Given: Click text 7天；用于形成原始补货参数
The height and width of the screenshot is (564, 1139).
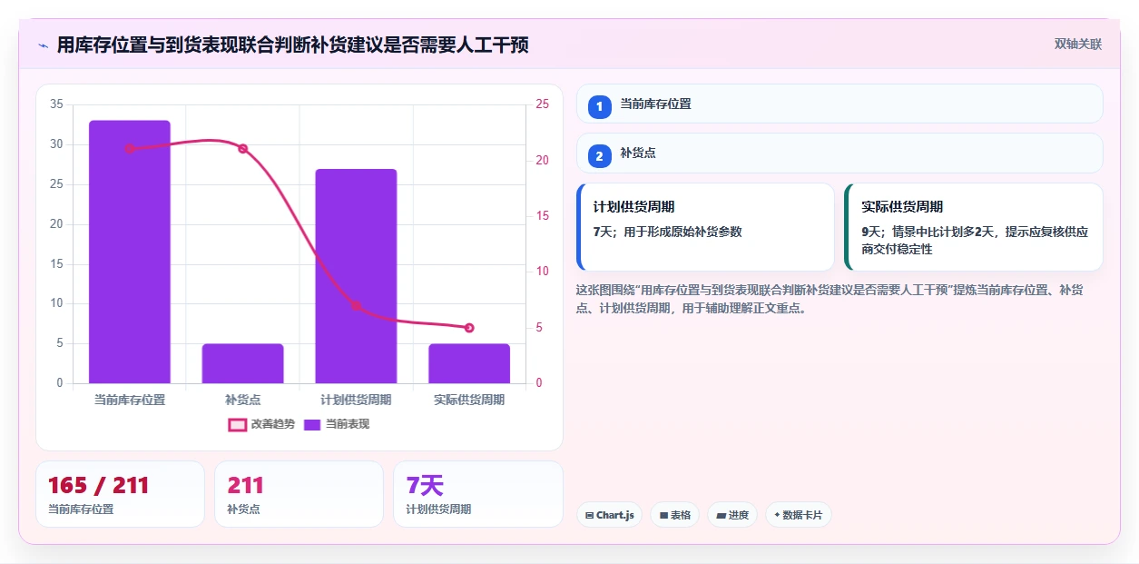Looking at the screenshot, I should pyautogui.click(x=667, y=232).
